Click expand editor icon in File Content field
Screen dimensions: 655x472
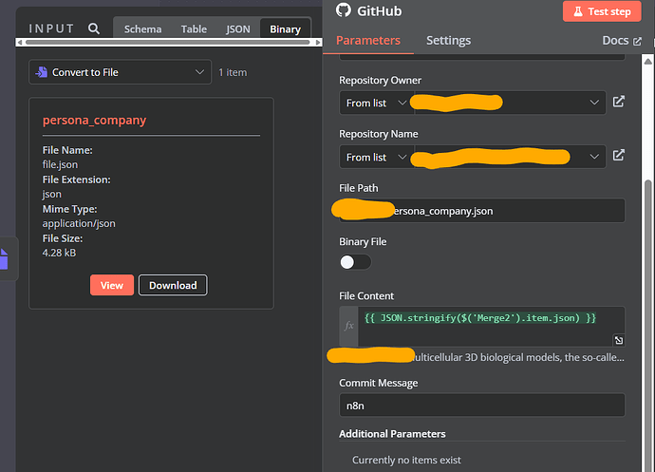point(618,340)
